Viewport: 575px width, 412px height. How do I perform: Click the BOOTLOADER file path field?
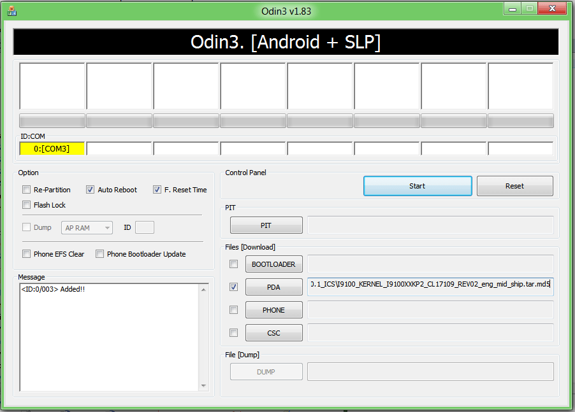(x=430, y=264)
